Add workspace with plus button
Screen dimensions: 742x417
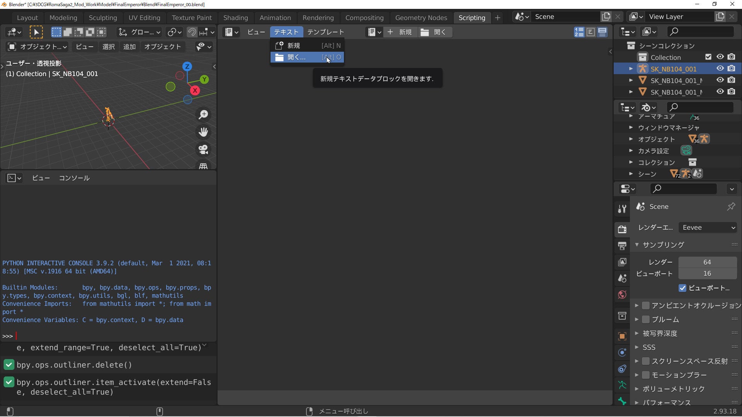[x=497, y=18]
